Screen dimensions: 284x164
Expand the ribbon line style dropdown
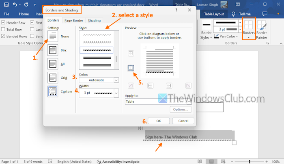[x=240, y=23]
